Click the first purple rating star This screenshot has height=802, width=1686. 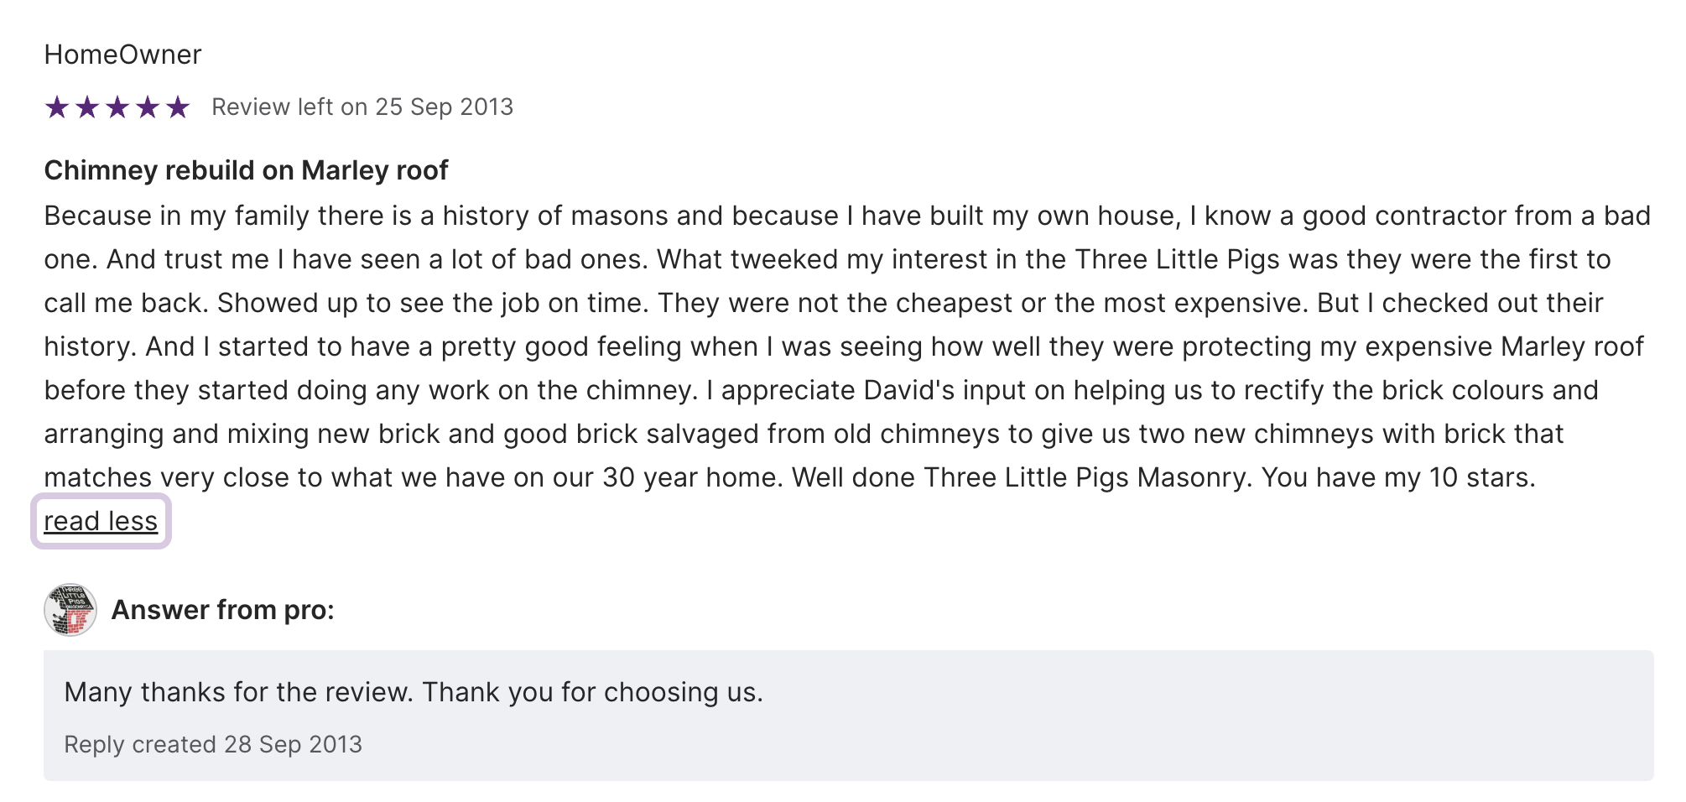pyautogui.click(x=57, y=107)
